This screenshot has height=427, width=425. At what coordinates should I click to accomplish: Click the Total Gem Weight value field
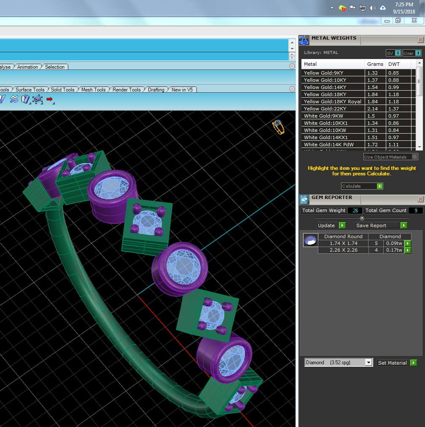click(x=355, y=210)
